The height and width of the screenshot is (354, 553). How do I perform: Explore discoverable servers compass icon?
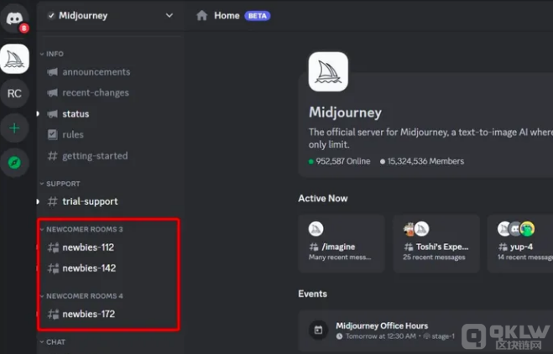point(14,163)
